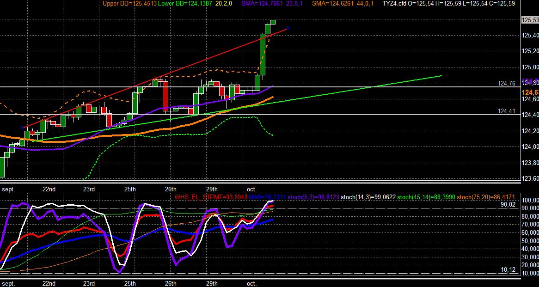Click the purple SMA=124,7661 label

point(262,3)
